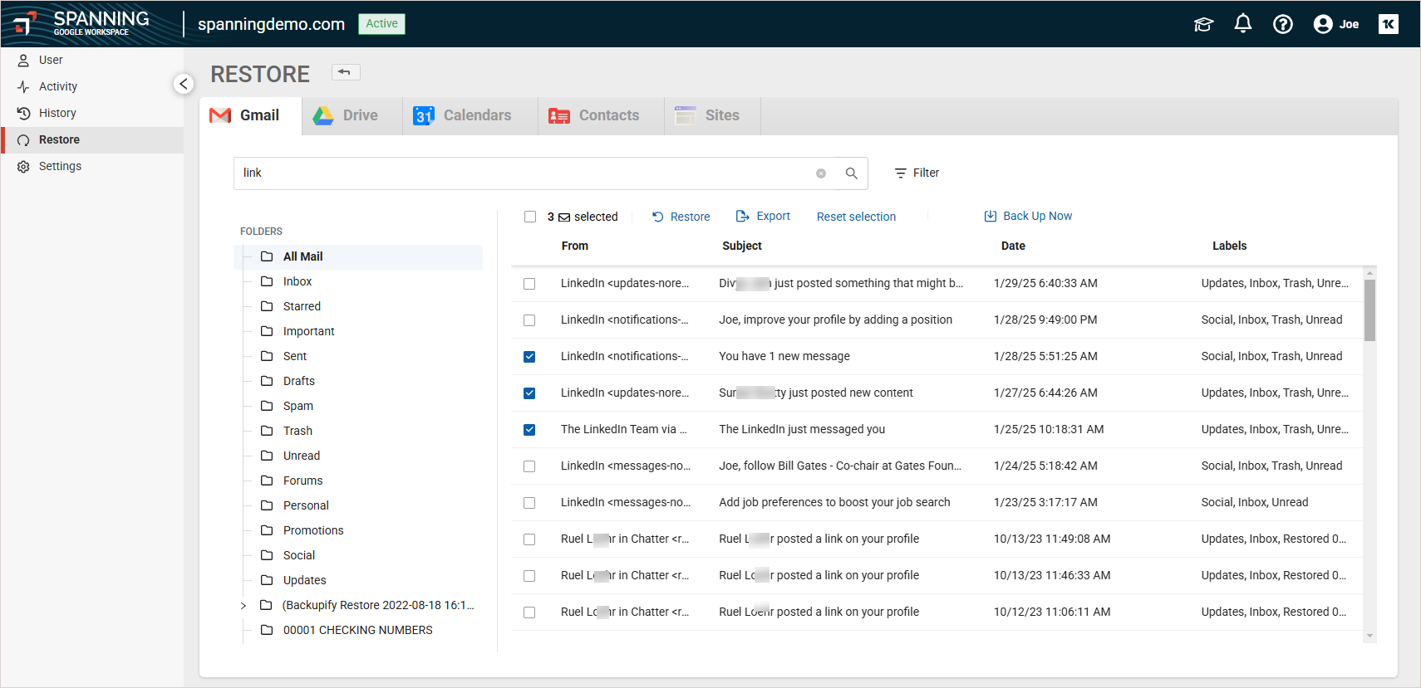This screenshot has width=1421, height=688.
Task: Check the 'improve your profile' email checkbox
Action: [529, 320]
